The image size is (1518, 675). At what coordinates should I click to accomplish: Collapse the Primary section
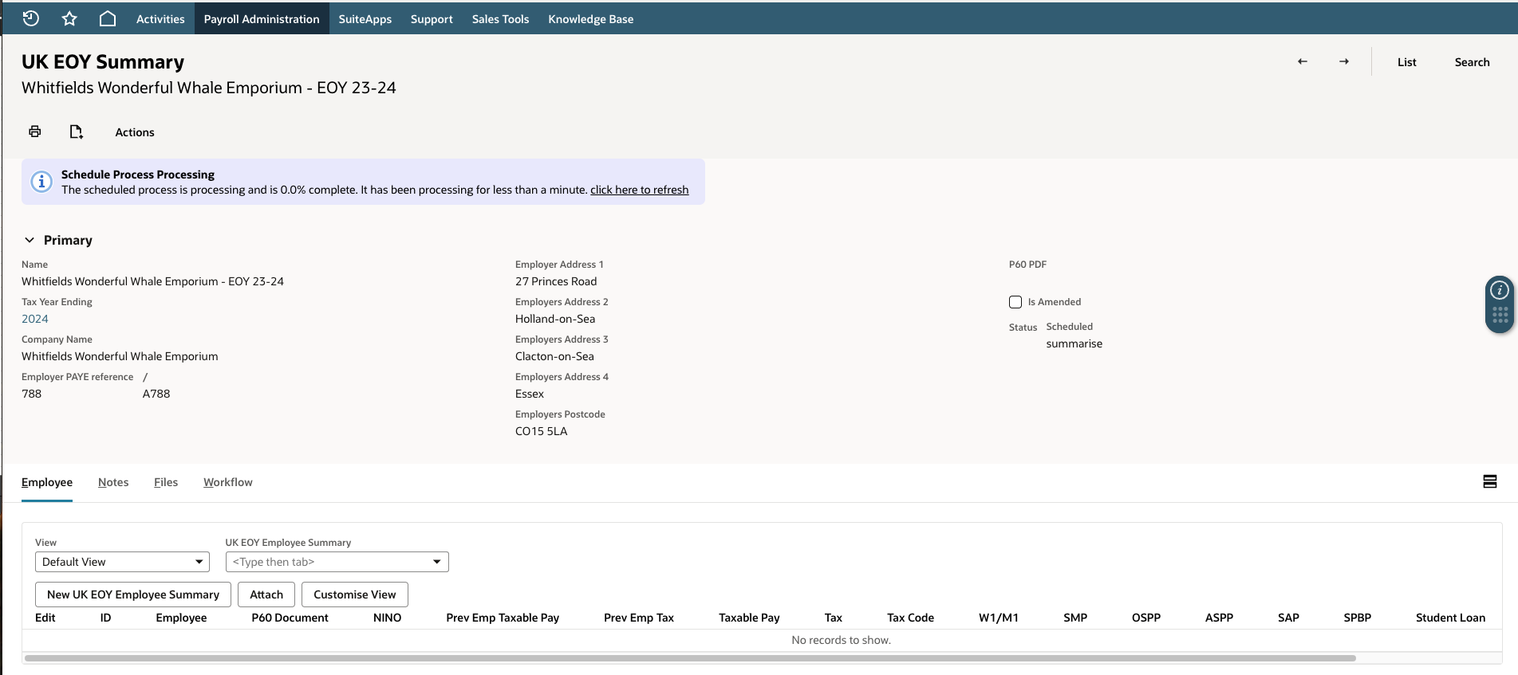coord(30,240)
